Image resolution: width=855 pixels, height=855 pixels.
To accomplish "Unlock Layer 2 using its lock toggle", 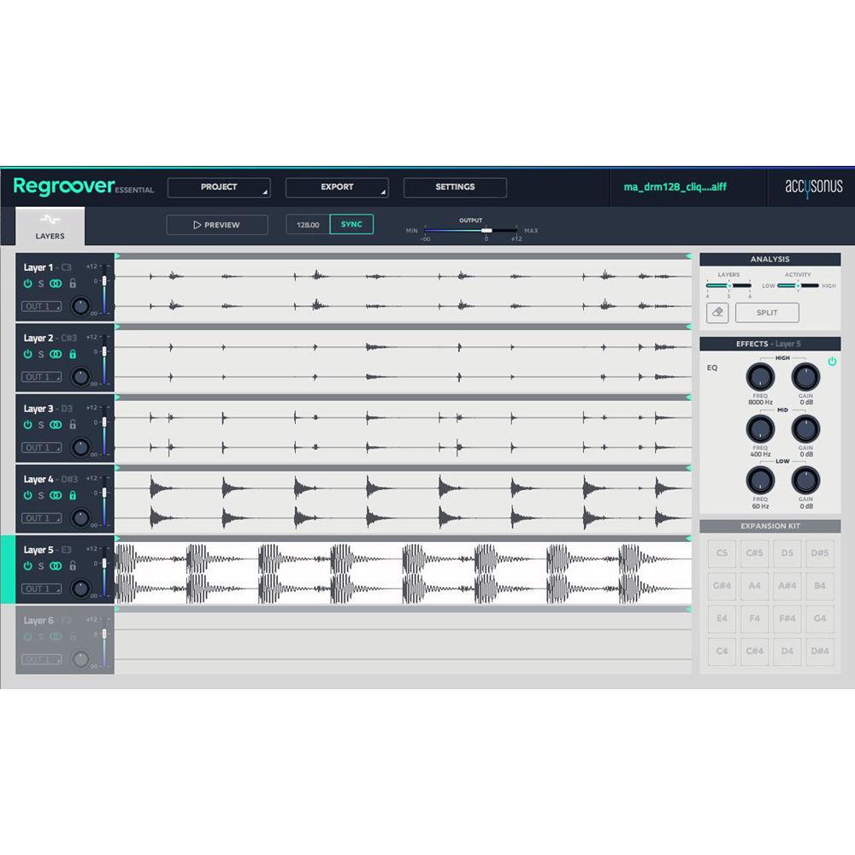I will pos(74,353).
